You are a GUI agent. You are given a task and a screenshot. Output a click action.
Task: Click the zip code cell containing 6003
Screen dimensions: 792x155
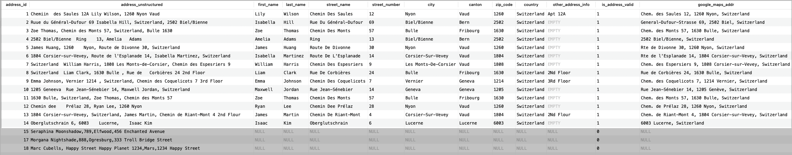point(498,123)
